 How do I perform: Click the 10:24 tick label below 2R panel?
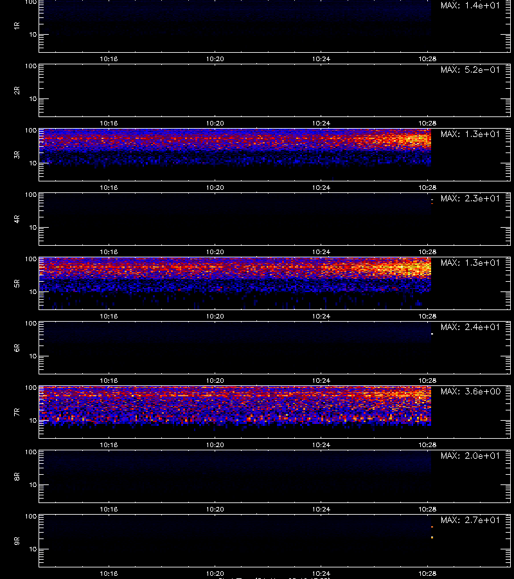321,123
